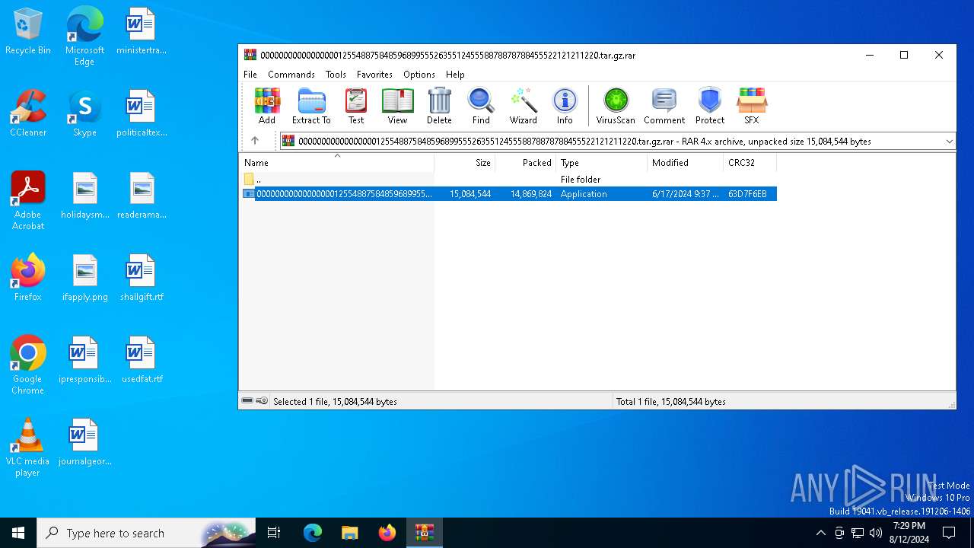Select the Skype desktop shortcut

tap(84, 113)
